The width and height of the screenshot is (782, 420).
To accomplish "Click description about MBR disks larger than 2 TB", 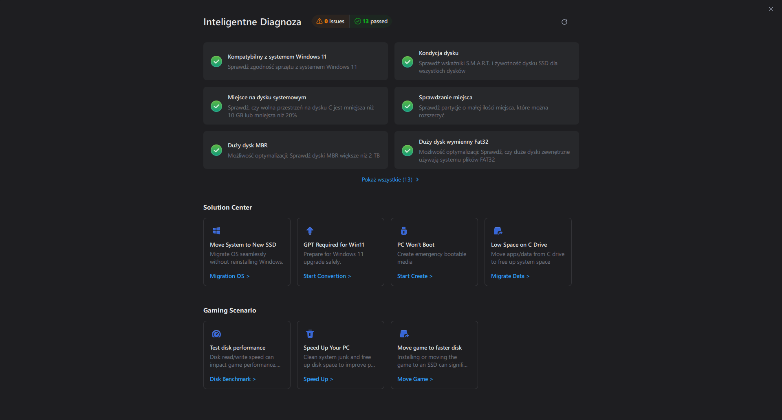I will [304, 155].
